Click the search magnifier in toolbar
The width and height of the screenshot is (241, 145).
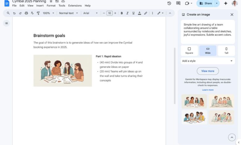(8, 13)
